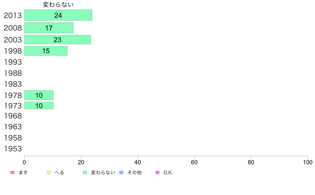Click the 40 tick on the axis
This screenshot has height=195, width=315.
[x=138, y=162]
